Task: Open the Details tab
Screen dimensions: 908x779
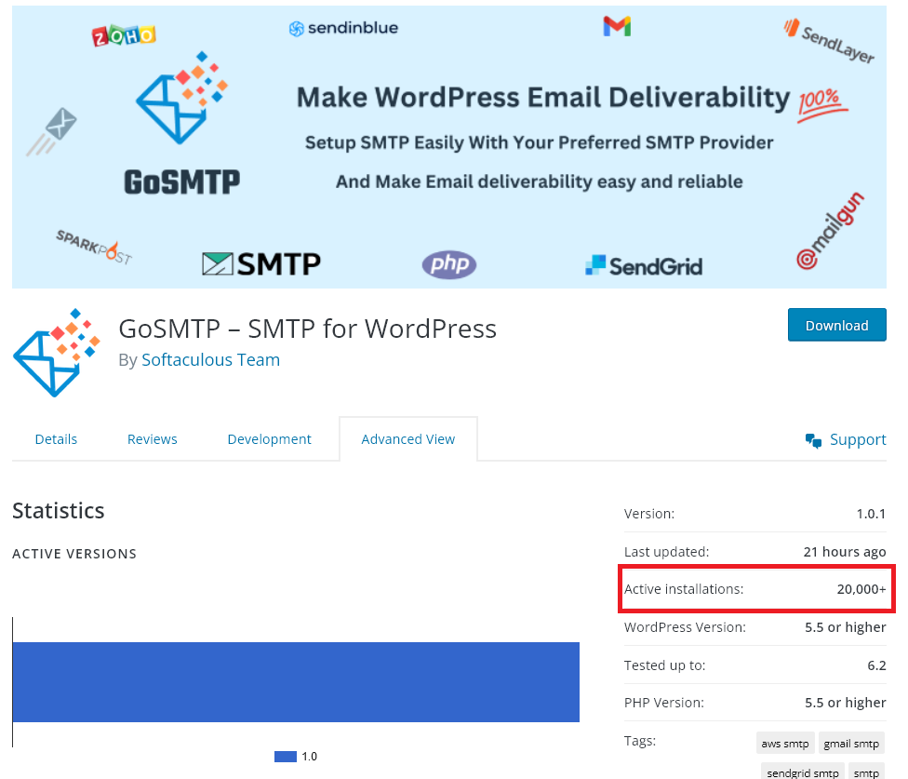Action: (x=56, y=439)
